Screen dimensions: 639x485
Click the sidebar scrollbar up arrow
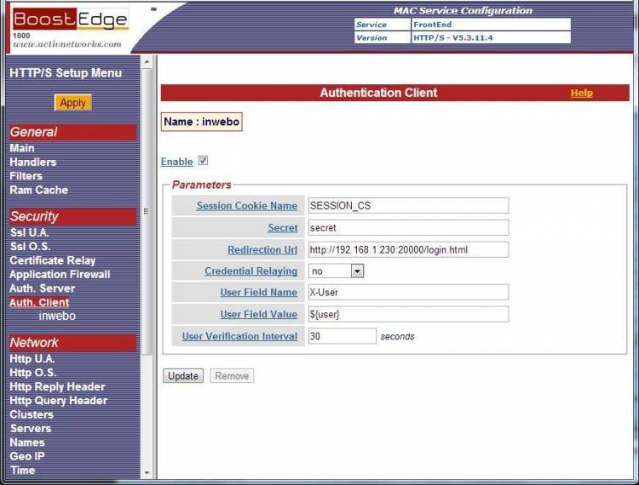[147, 62]
